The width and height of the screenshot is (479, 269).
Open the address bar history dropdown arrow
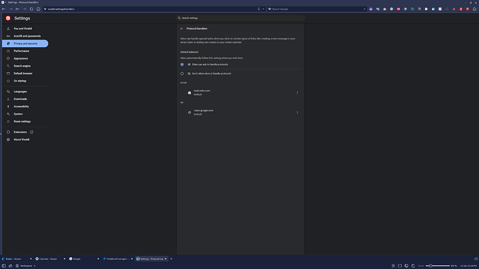tap(263, 9)
